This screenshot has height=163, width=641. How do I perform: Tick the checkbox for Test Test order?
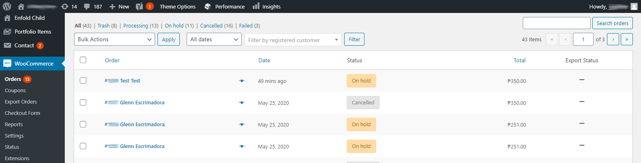83,80
